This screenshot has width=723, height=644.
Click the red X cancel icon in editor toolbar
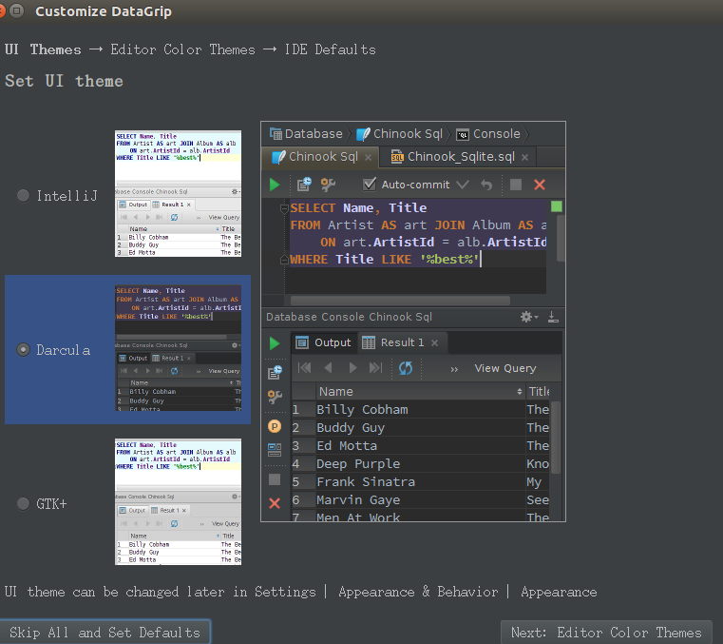(540, 185)
